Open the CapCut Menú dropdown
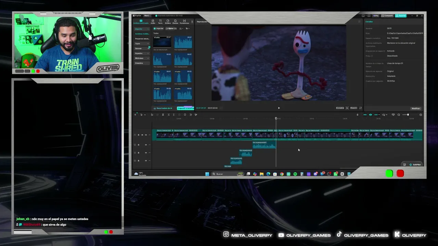This screenshot has height=246, width=438. click(147, 16)
